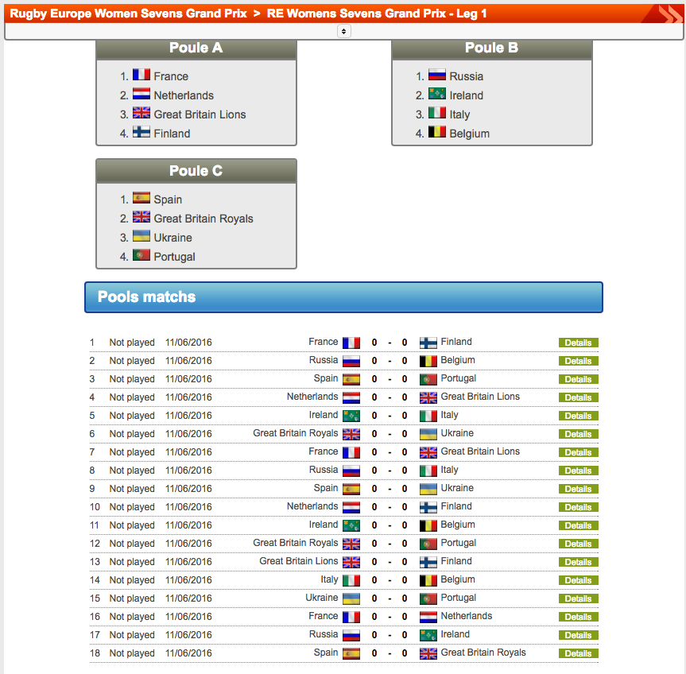
Task: Open Details for match 12 Royals-Portugal
Action: click(x=578, y=544)
